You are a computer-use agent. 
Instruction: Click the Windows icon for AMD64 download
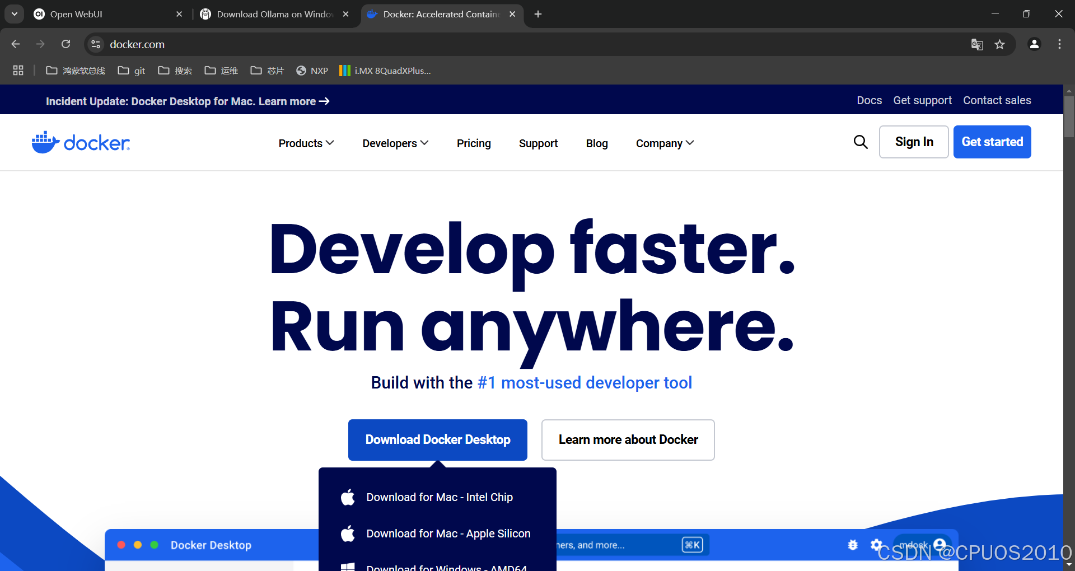tap(348, 567)
